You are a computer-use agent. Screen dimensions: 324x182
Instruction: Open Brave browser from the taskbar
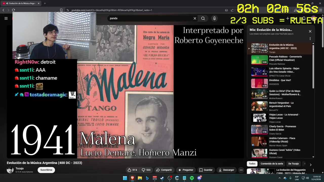point(132,178)
